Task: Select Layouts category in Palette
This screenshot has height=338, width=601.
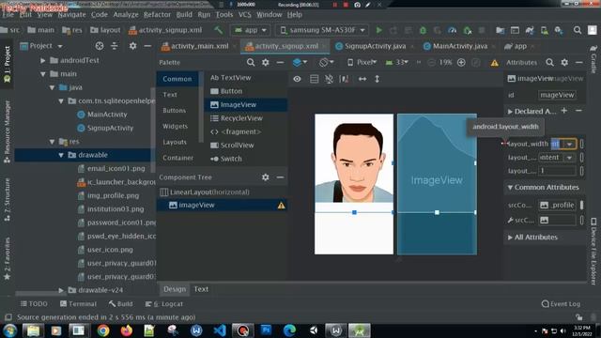Action: 175,142
